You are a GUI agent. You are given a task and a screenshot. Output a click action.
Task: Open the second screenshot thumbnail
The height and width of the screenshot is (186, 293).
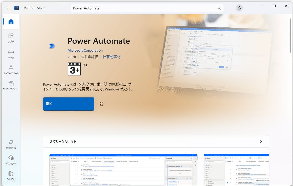[x=236, y=170]
